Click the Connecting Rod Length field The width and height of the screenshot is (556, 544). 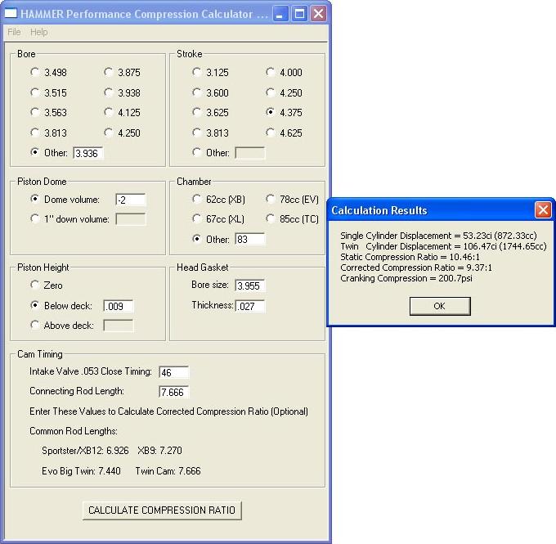173,392
